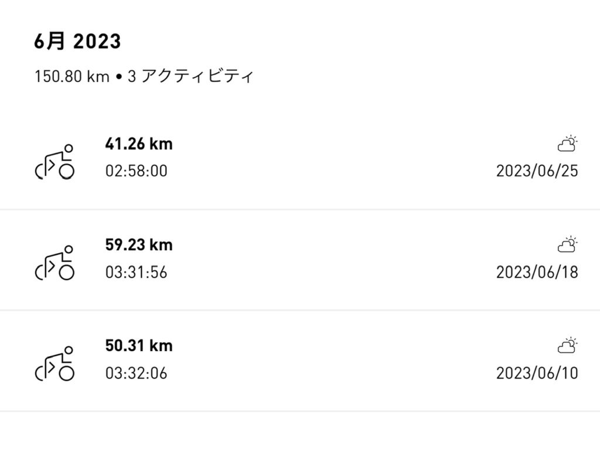Select the 02:58:00 duration text
Image resolution: width=600 pixels, height=450 pixels.
[136, 171]
